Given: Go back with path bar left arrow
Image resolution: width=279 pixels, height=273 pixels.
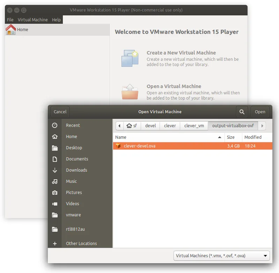Looking at the screenshot, I should pyautogui.click(x=119, y=126).
